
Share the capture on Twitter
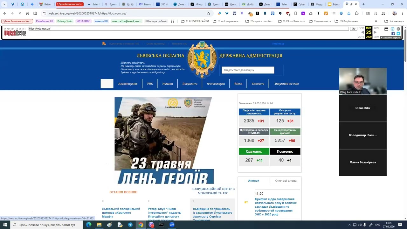398,33
